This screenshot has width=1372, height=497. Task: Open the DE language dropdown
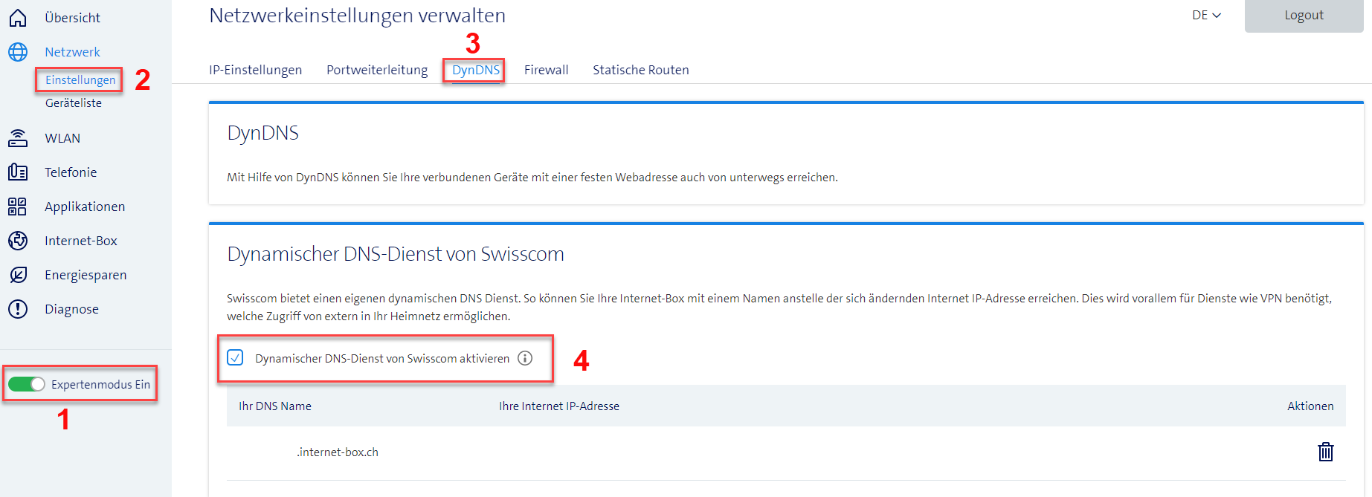point(1206,16)
